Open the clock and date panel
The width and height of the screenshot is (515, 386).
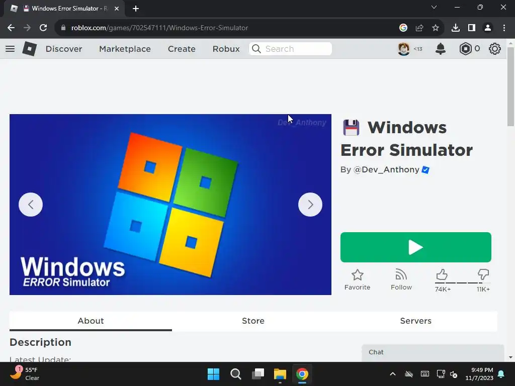(479, 374)
